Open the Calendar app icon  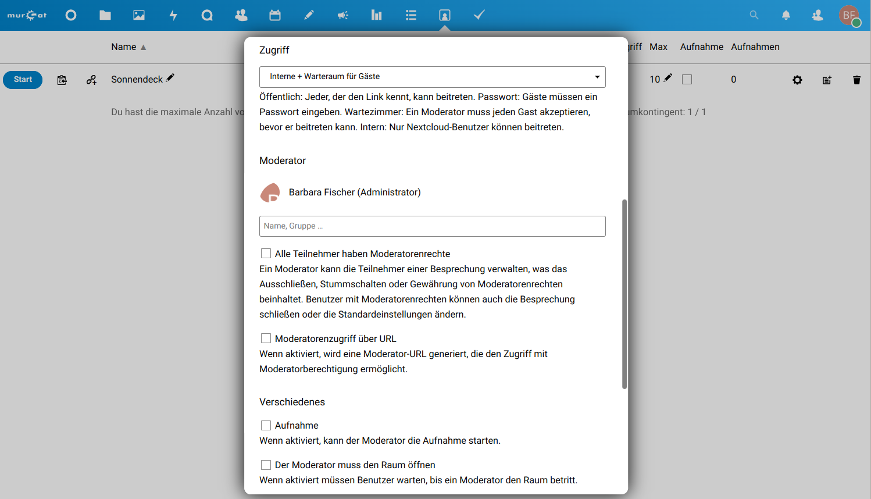pyautogui.click(x=275, y=15)
